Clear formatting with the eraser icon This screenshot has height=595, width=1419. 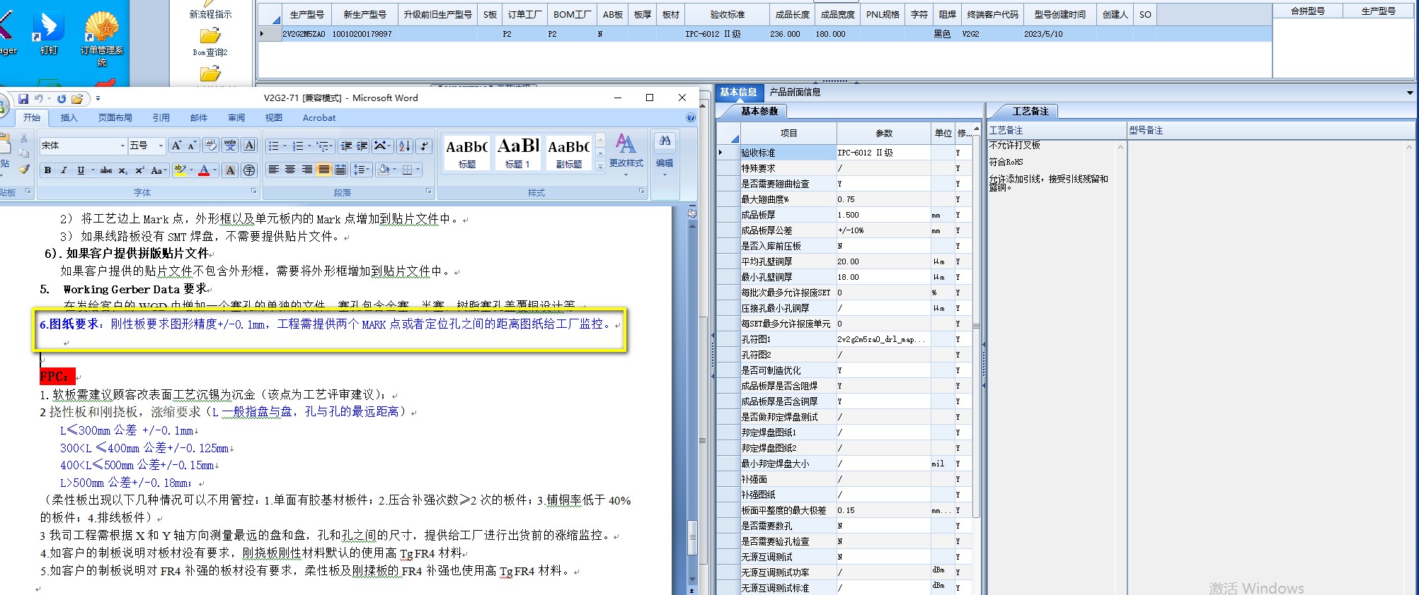coord(211,146)
